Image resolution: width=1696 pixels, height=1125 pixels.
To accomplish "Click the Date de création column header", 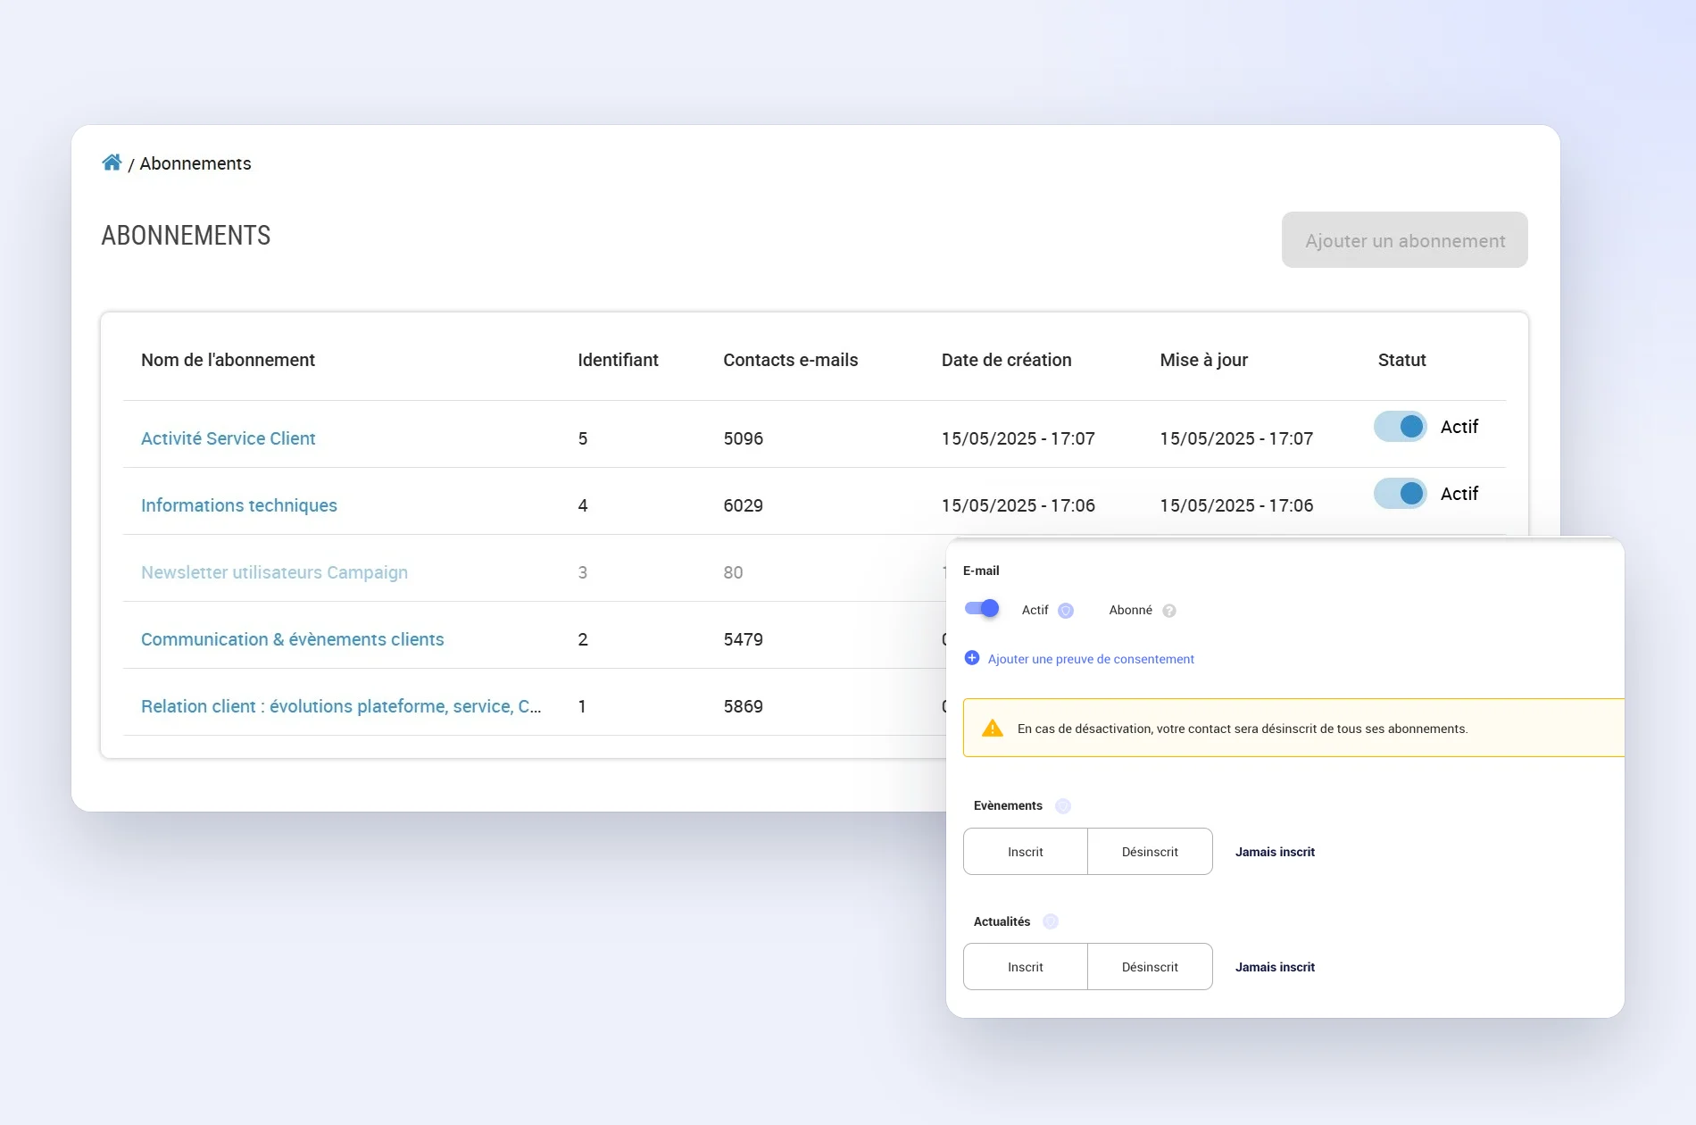I will coord(1006,360).
